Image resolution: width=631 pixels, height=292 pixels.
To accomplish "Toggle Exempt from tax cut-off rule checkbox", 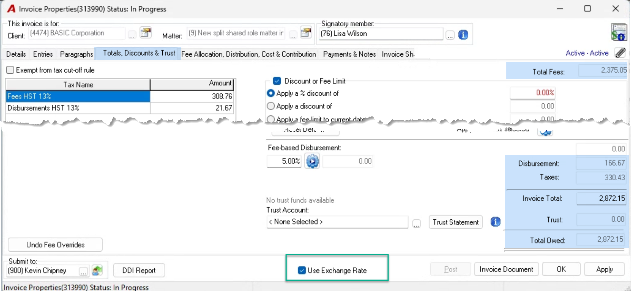I will coord(10,70).
